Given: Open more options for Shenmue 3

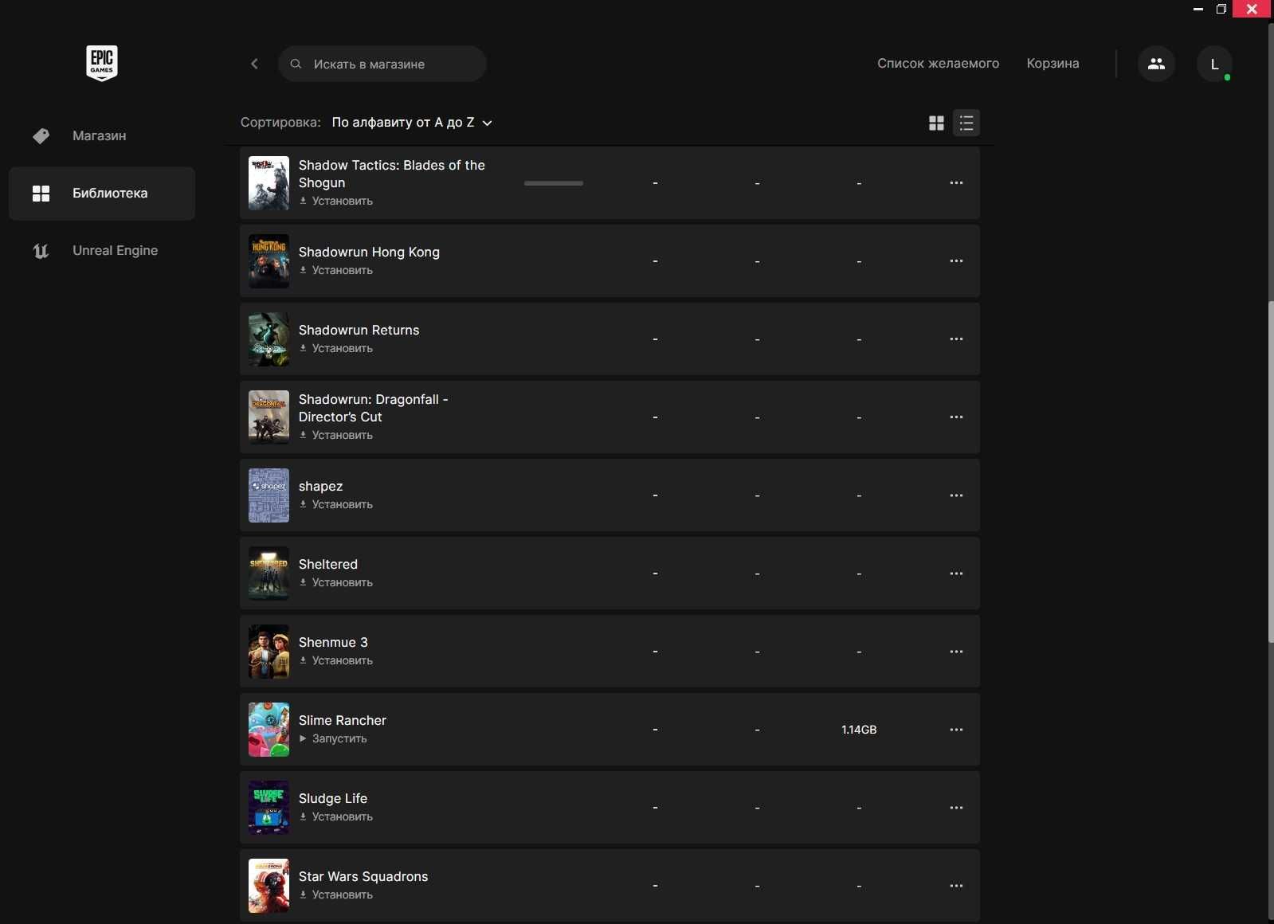Looking at the screenshot, I should (956, 652).
